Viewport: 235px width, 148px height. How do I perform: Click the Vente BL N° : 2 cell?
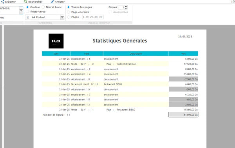(x=82, y=64)
